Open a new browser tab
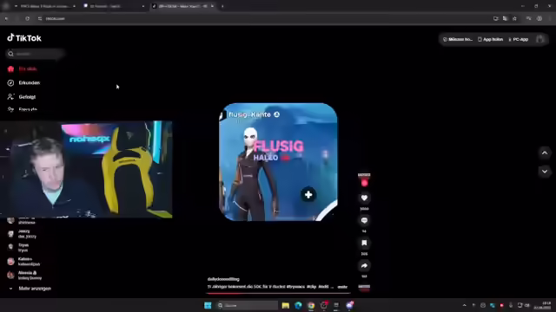Image resolution: width=556 pixels, height=312 pixels. tap(222, 6)
